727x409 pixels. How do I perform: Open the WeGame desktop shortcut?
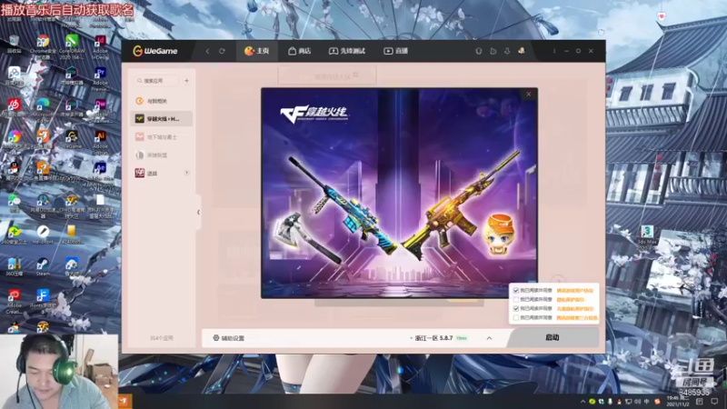coord(72,139)
